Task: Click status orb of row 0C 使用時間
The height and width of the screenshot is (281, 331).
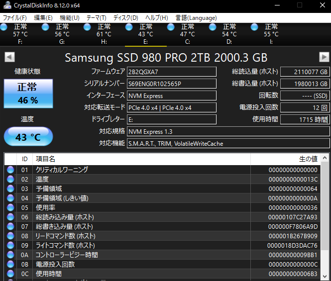Action: (x=10, y=274)
